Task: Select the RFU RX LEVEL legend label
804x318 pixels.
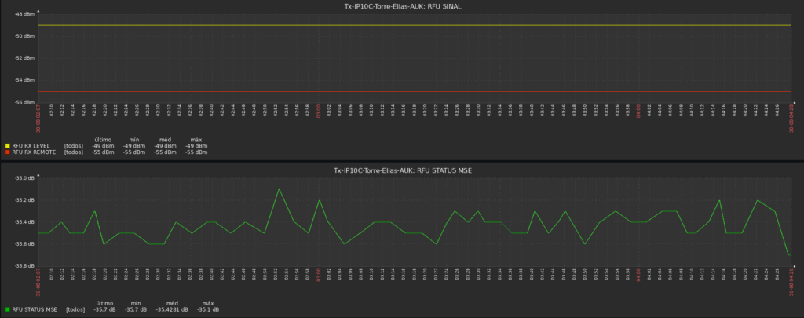Action: point(34,146)
